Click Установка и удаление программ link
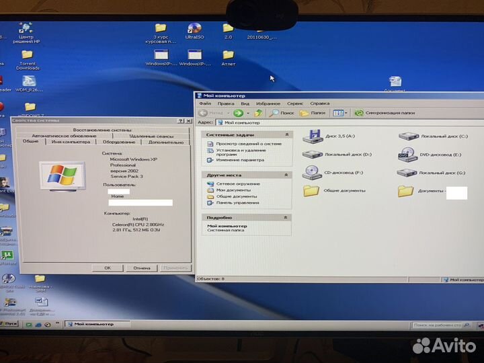This screenshot has height=363, width=484. point(237,152)
